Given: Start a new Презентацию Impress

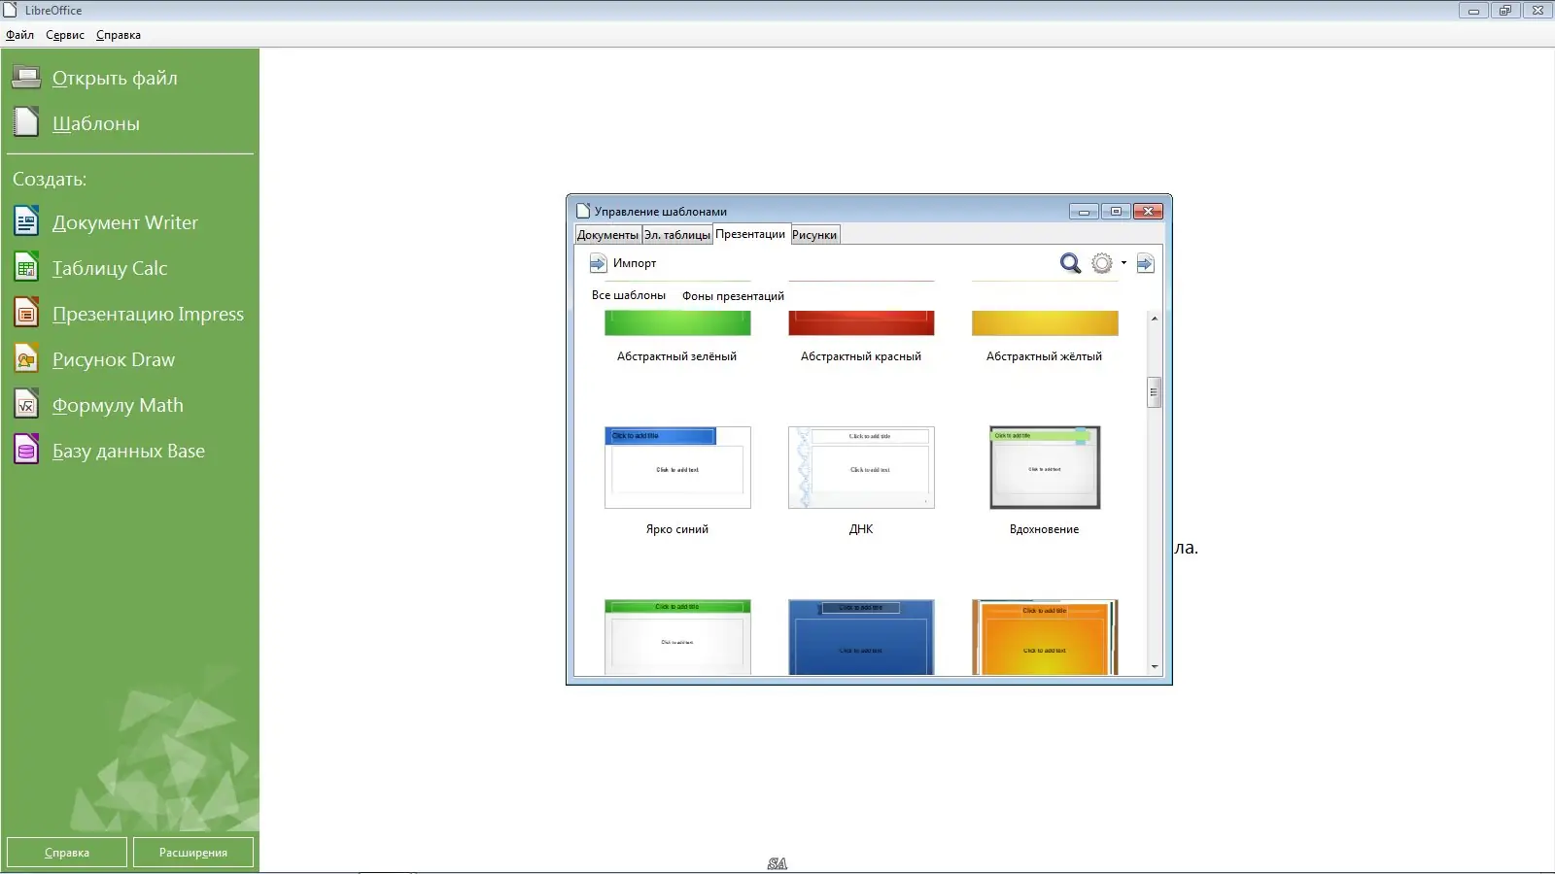Looking at the screenshot, I should pos(148,314).
